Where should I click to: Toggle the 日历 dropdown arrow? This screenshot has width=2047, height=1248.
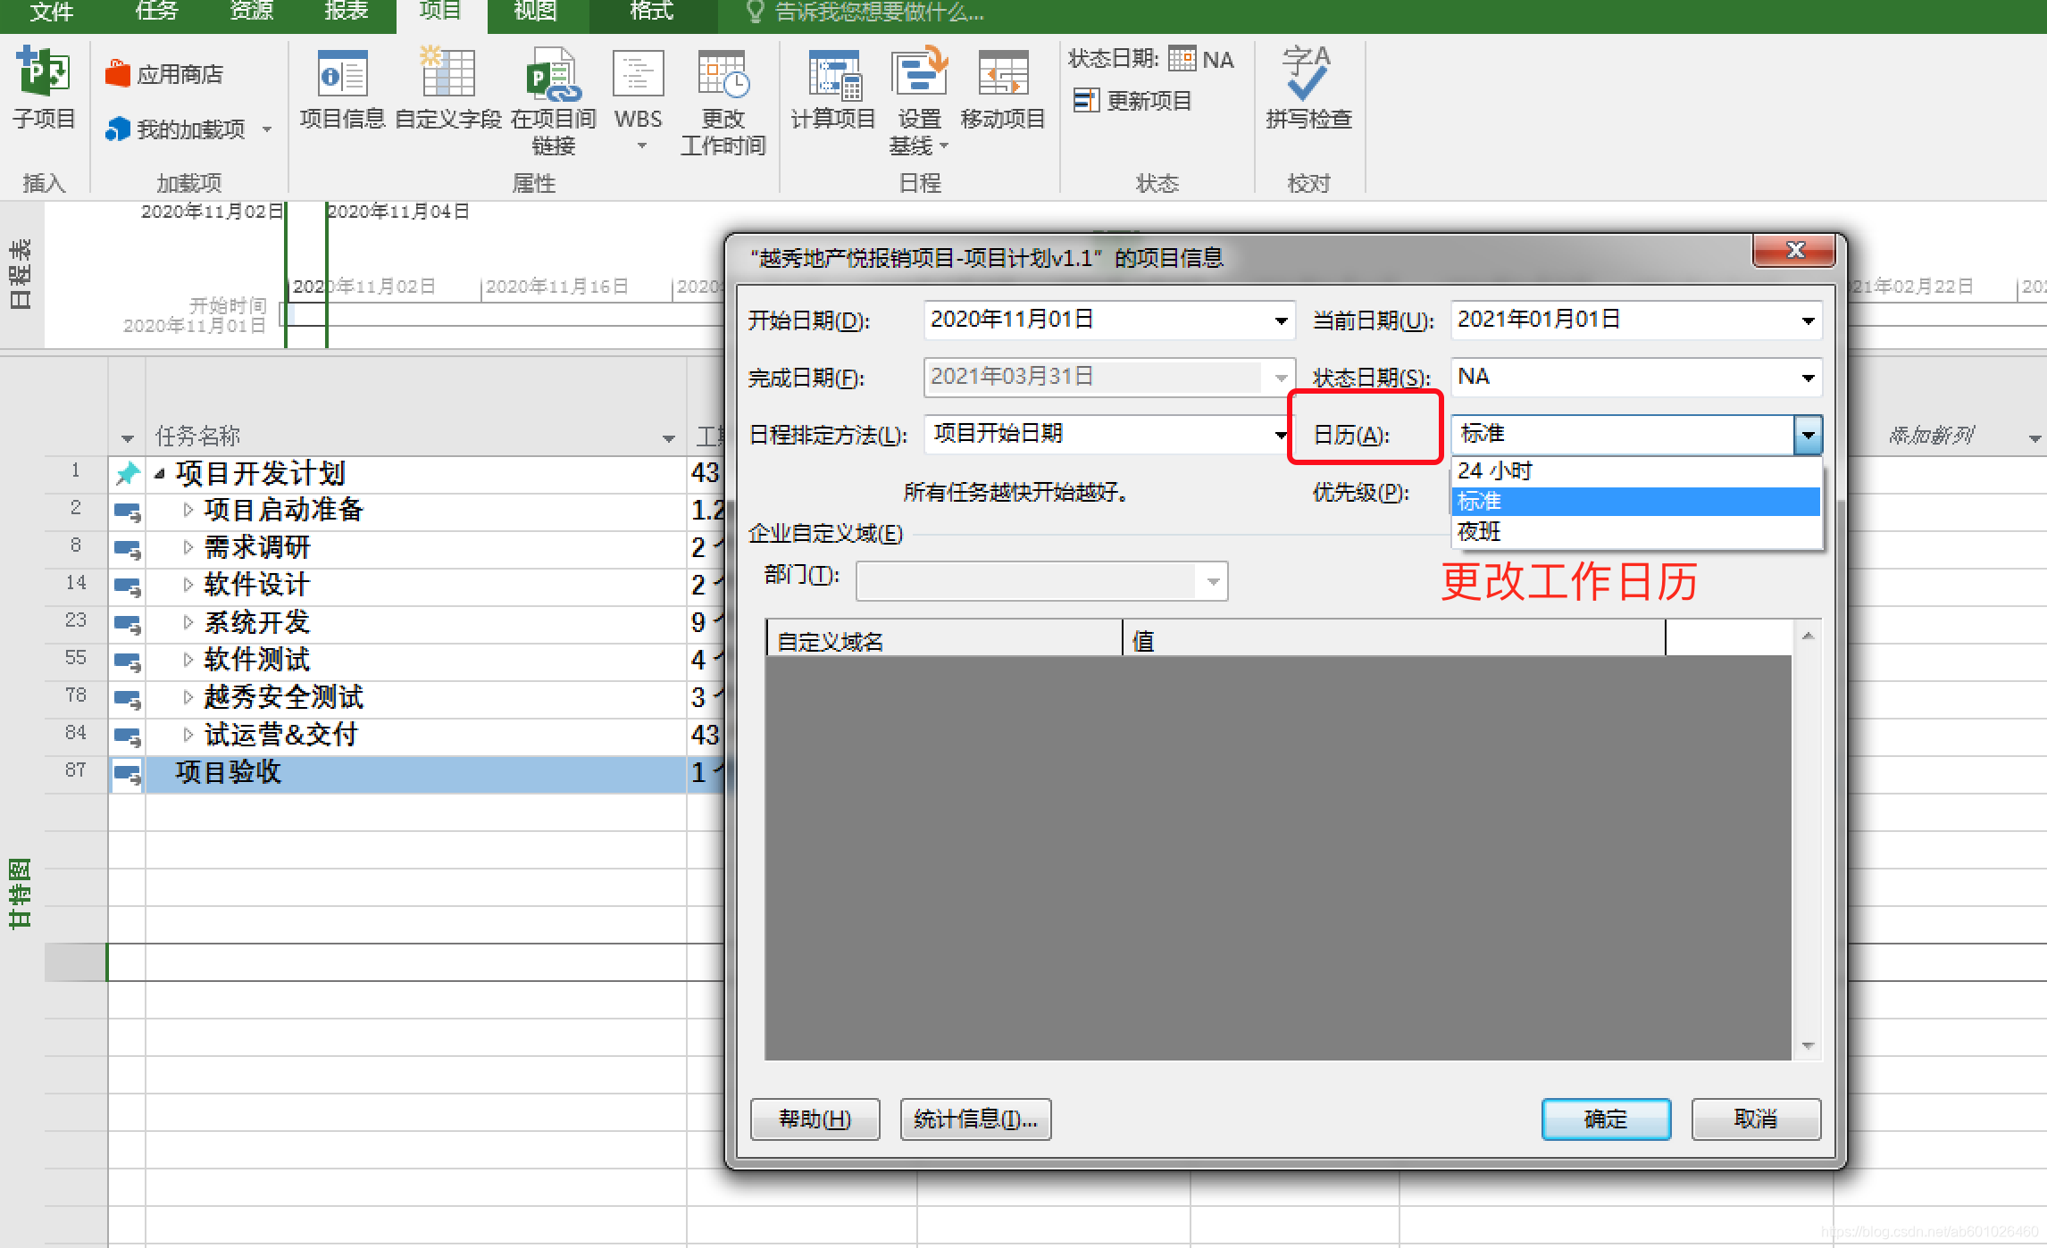1808,435
